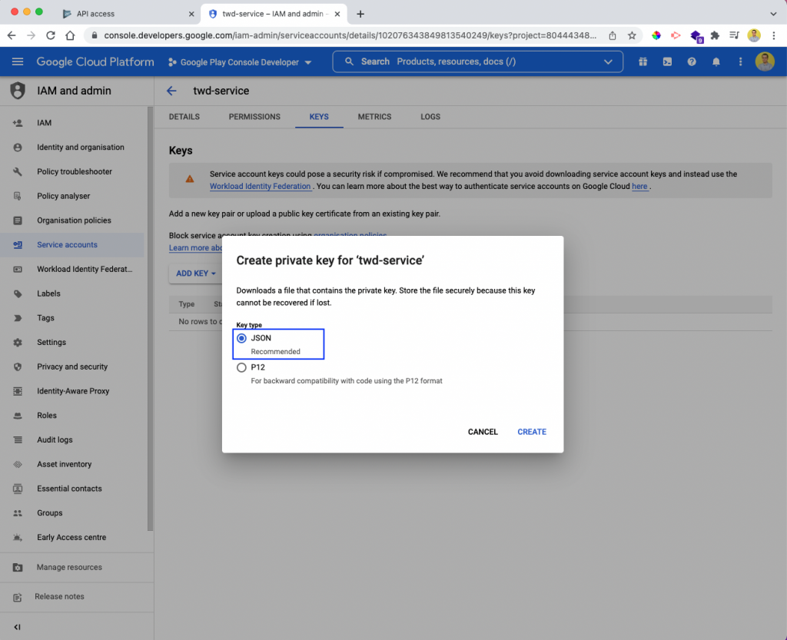Bookmark this page with the star icon

click(632, 35)
